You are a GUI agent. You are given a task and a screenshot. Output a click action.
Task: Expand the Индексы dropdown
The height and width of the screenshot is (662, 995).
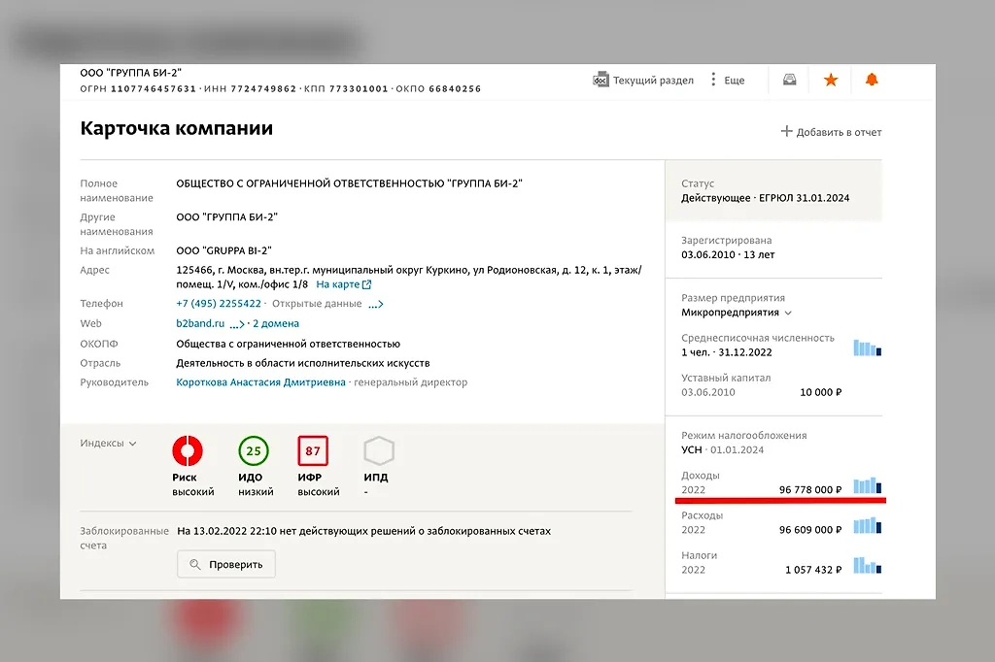pyautogui.click(x=108, y=444)
